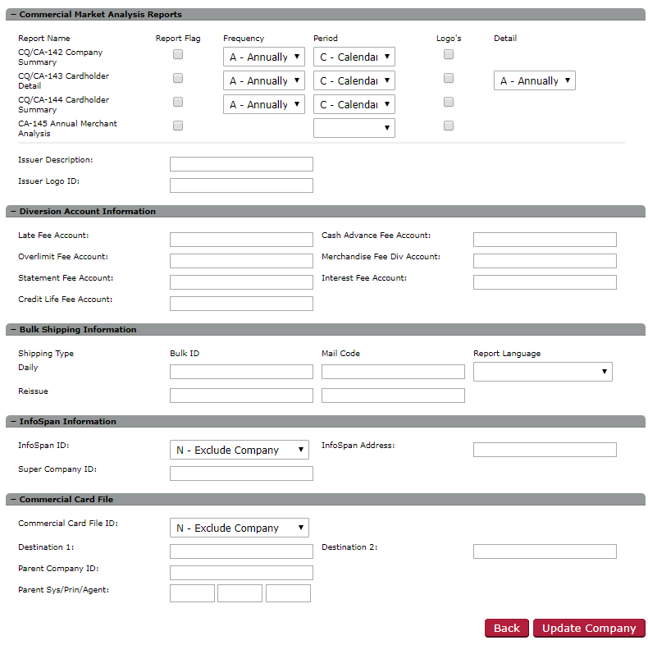648x645 pixels.
Task: Open InfoSpan ID dropdown
Action: (240, 450)
